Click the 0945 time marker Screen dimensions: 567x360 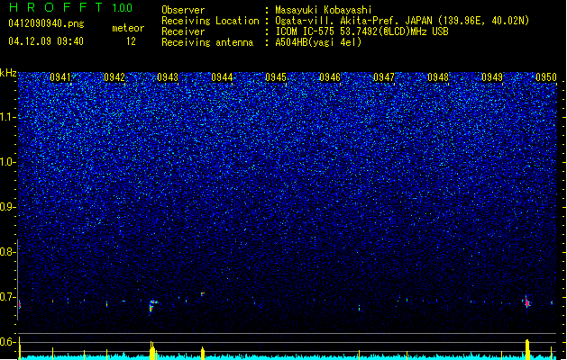coord(276,77)
